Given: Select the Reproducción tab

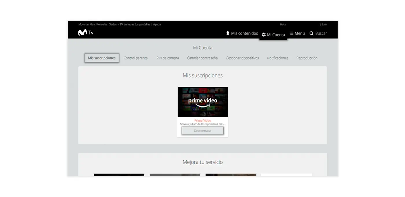Looking at the screenshot, I should [x=307, y=58].
